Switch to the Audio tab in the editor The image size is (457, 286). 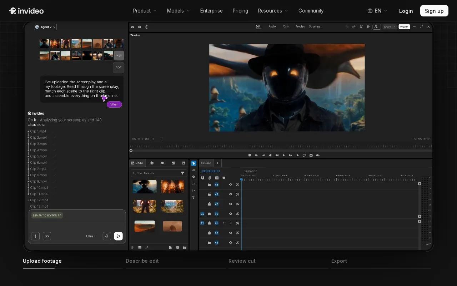click(272, 26)
